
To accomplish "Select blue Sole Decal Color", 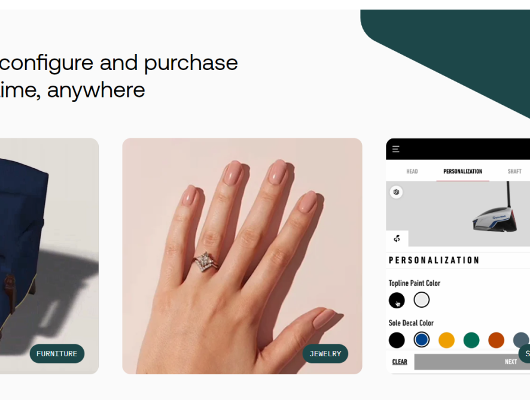I will (x=422, y=340).
